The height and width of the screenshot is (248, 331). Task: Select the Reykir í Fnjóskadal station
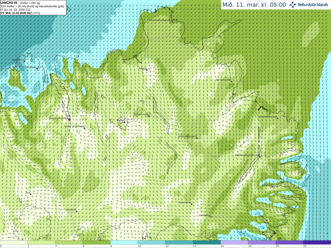[x=84, y=128]
